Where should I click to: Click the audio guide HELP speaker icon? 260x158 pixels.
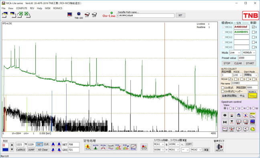coord(219,147)
